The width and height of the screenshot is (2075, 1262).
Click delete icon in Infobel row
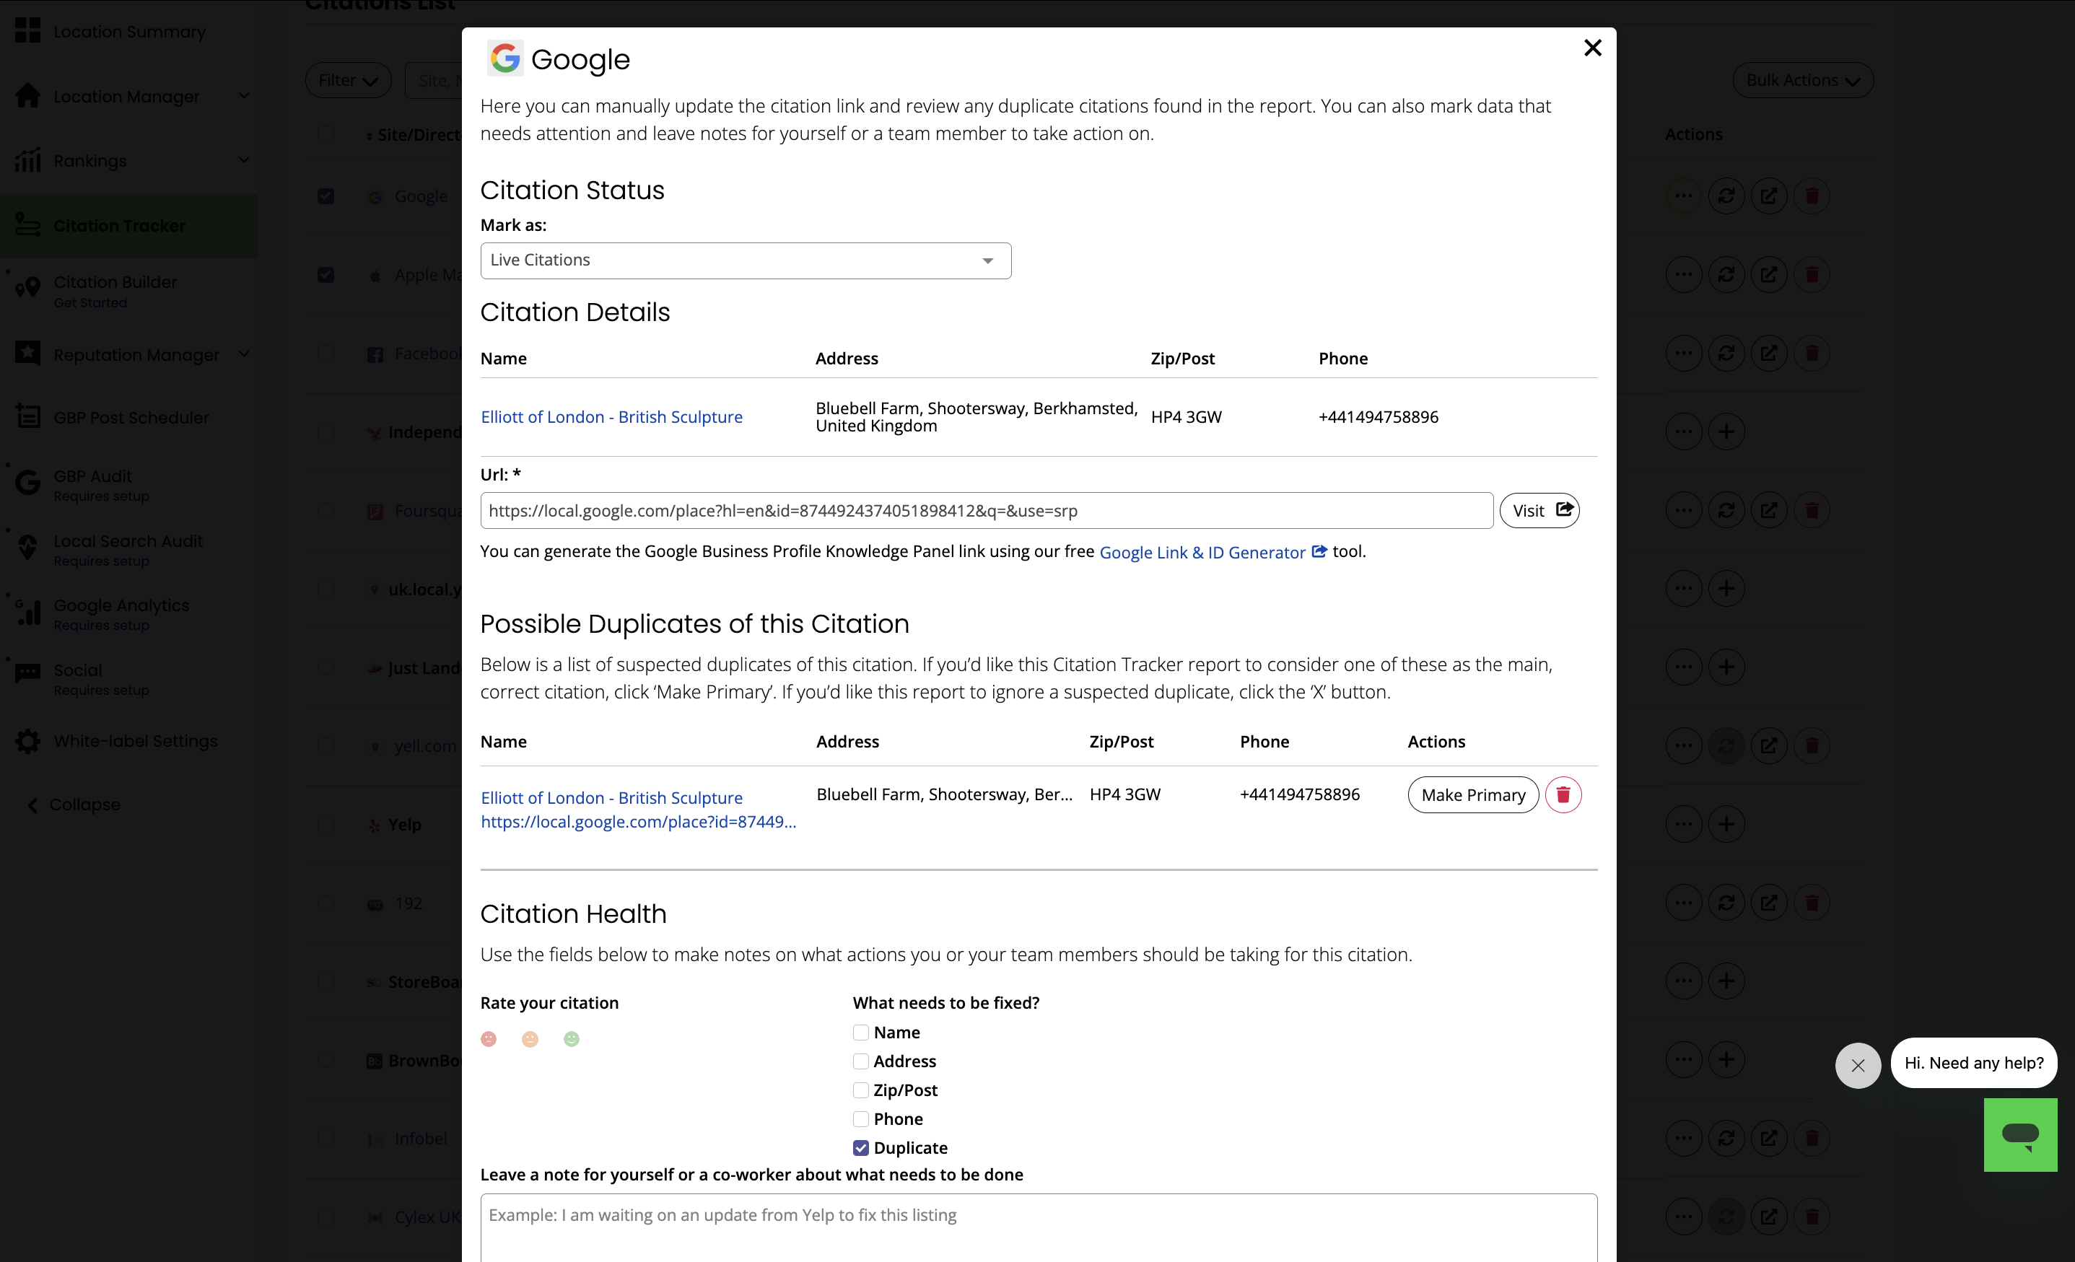click(x=1812, y=1138)
